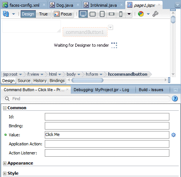Minimize the properties panel icon
181x177 pixels.
[x=176, y=90]
